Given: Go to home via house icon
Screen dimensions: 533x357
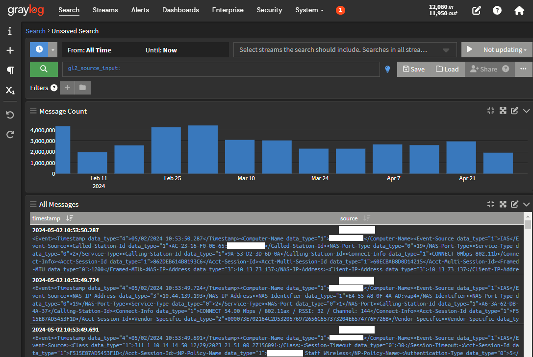Looking at the screenshot, I should pos(519,10).
